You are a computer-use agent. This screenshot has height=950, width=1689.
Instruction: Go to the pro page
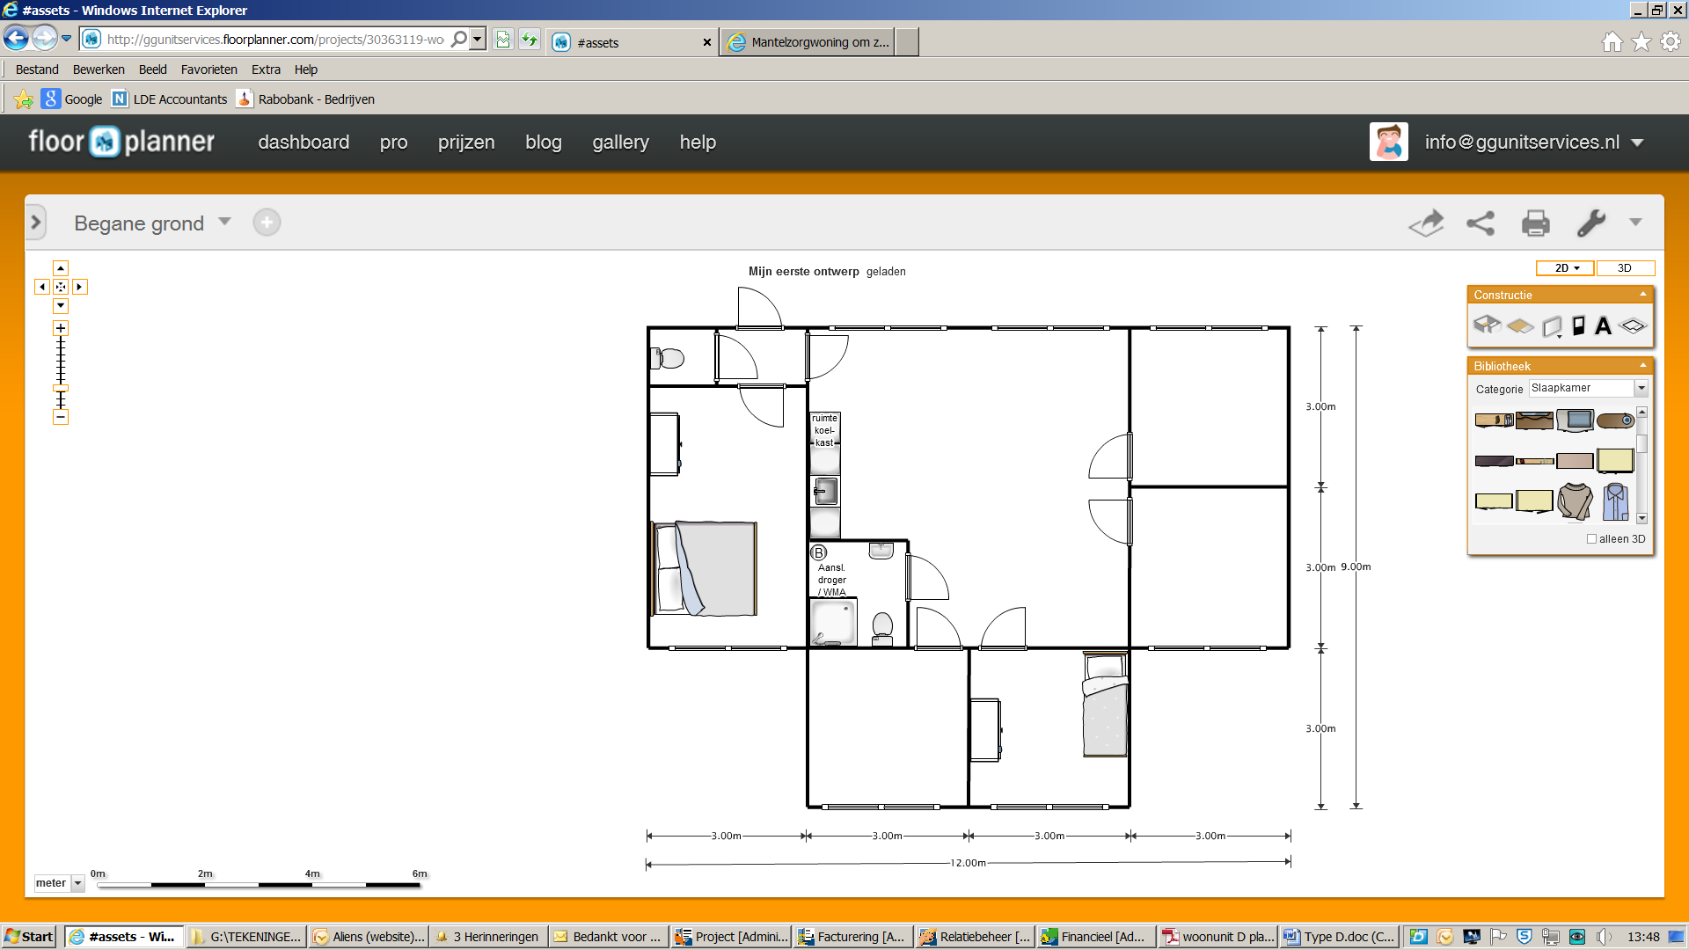393,142
